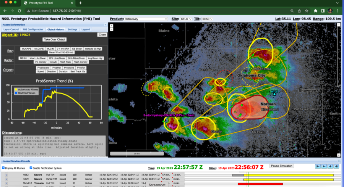
Task: Disable the Enable Notification System checkbox
Action: pos(31,168)
